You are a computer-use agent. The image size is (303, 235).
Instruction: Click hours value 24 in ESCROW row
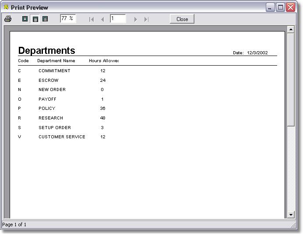coord(103,81)
